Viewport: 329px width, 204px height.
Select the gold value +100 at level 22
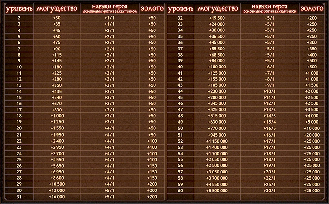coord(152,141)
